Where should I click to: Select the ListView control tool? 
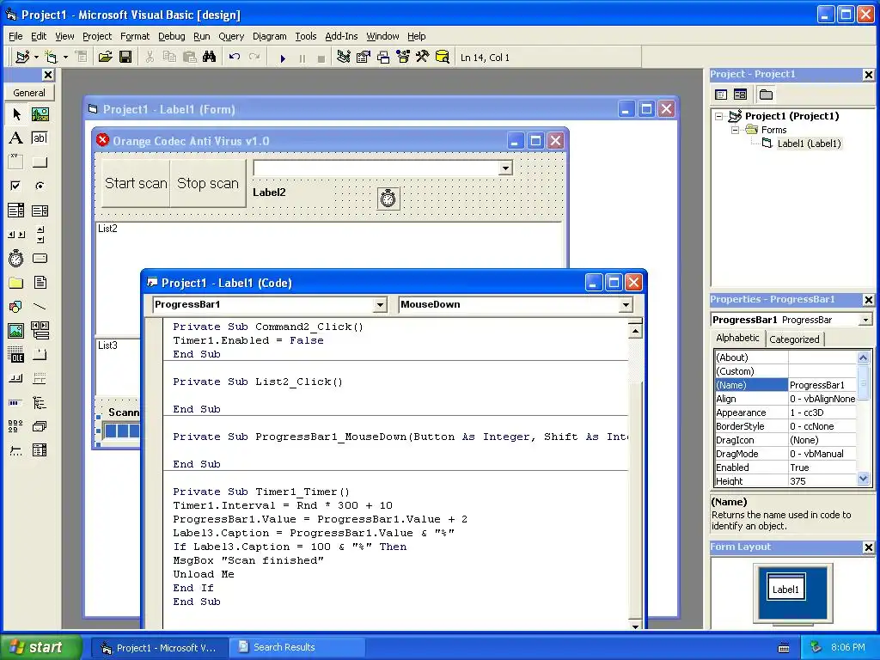(16, 426)
